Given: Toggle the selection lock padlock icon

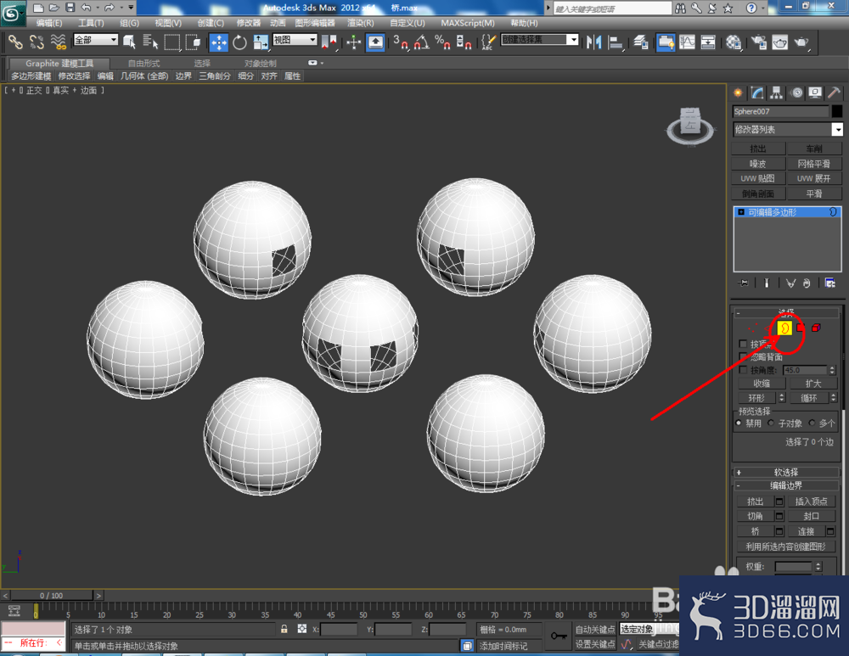Looking at the screenshot, I should coord(284,629).
